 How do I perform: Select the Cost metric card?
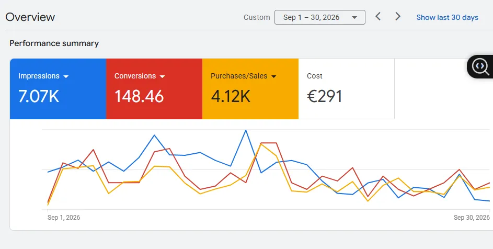click(x=346, y=89)
